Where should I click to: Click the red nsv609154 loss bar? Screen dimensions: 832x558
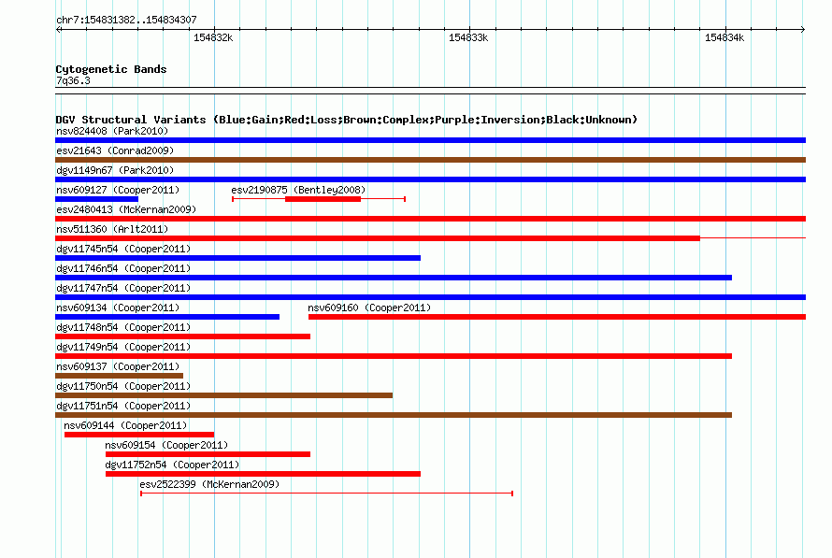208,454
